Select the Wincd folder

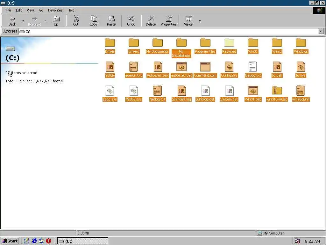click(277, 46)
